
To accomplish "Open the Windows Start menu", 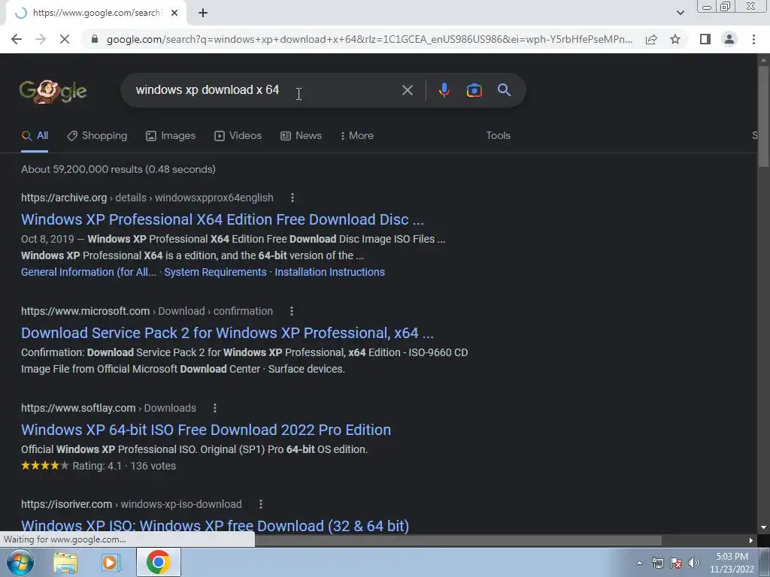I will tap(20, 562).
